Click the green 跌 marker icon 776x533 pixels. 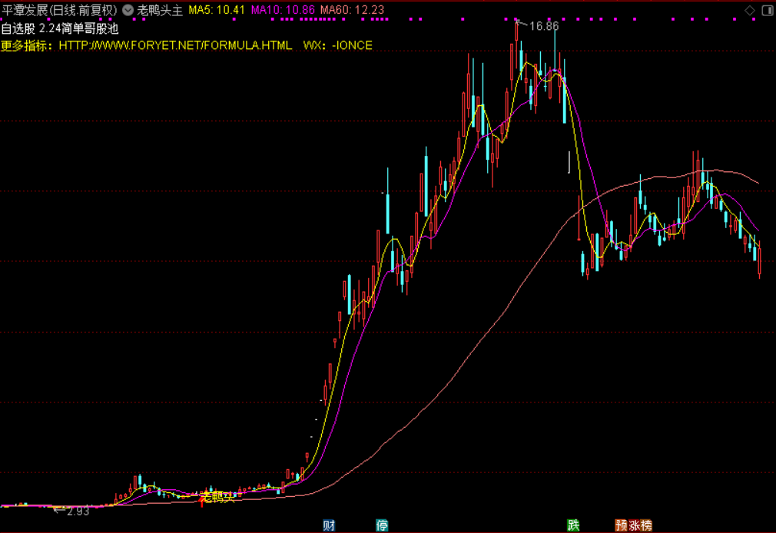pyautogui.click(x=572, y=525)
